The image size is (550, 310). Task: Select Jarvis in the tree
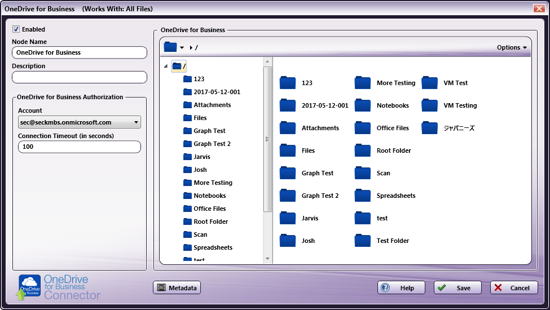tap(197, 157)
